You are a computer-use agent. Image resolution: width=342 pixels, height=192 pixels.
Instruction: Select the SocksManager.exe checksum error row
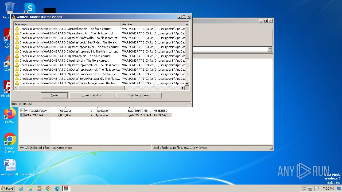[x=99, y=83]
